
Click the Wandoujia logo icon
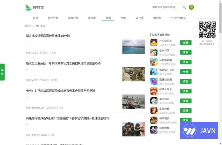(x=29, y=7)
